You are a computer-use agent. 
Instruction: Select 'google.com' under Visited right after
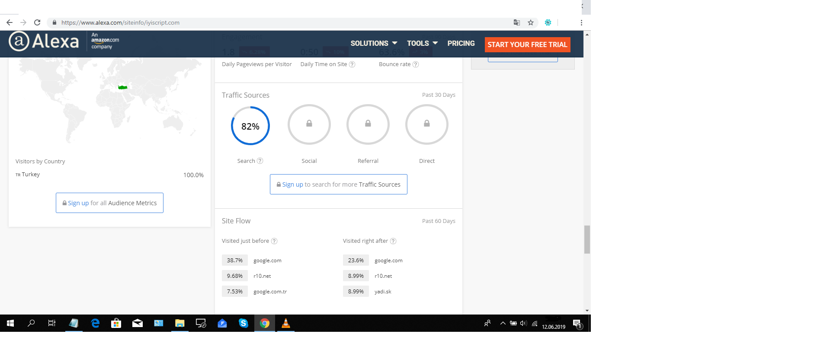click(x=388, y=261)
